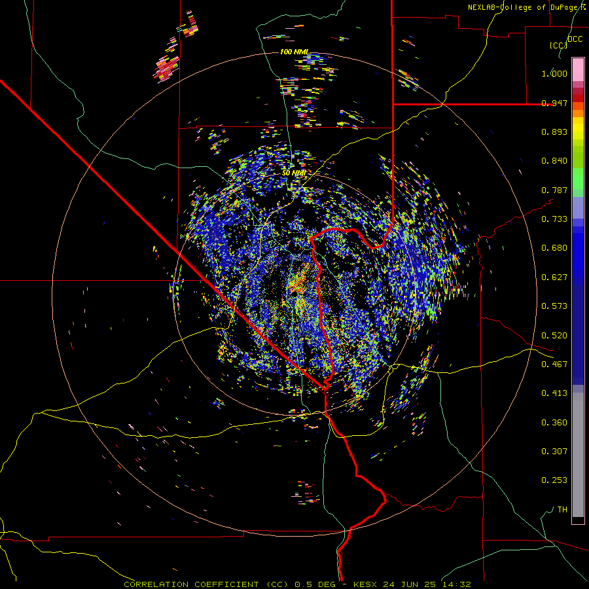The image size is (589, 589).
Task: Click the 0.840 value on the color scale
Action: (x=554, y=161)
